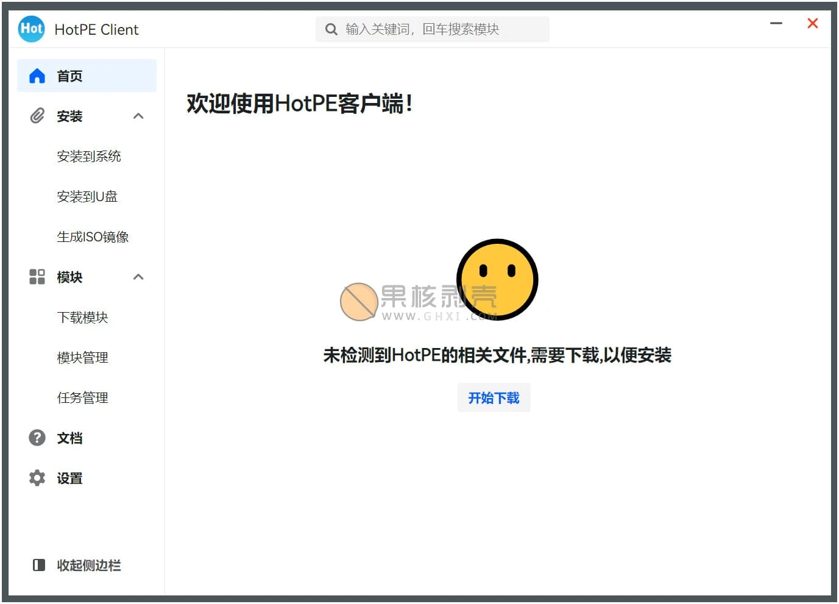839x604 pixels.
Task: Collapse the 模块 section
Action: pos(138,277)
